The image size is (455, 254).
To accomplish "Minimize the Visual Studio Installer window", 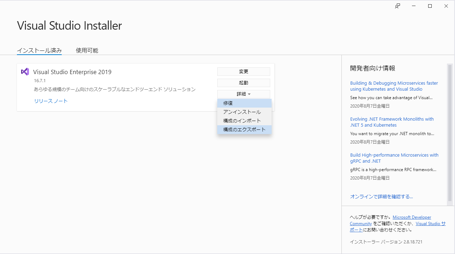I will coord(414,6).
